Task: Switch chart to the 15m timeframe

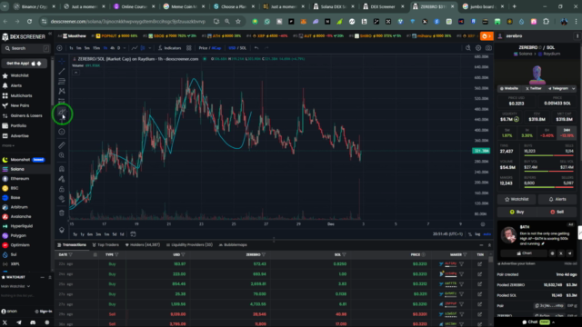Action: click(x=96, y=48)
